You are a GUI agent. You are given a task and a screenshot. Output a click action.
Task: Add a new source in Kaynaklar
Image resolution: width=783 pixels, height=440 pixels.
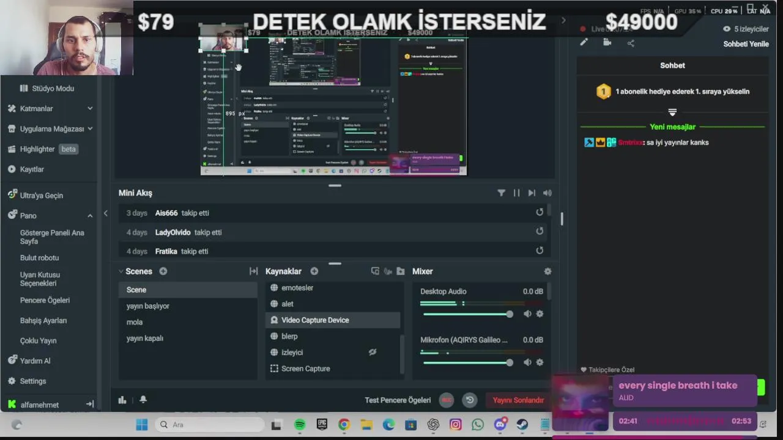314,271
